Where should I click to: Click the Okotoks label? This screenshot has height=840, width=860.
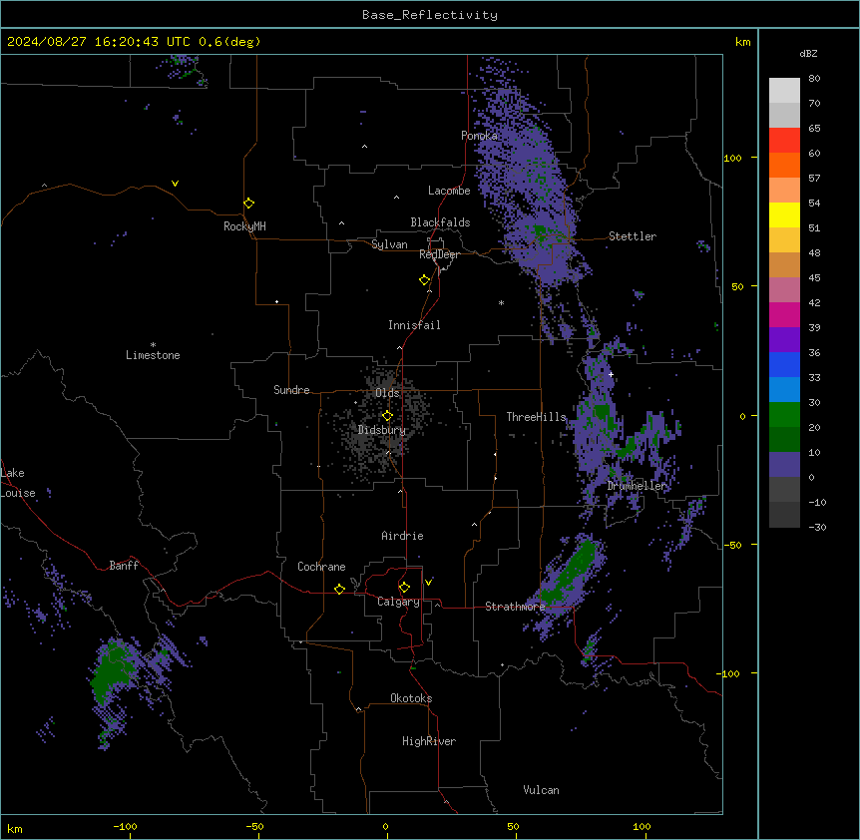pos(411,698)
